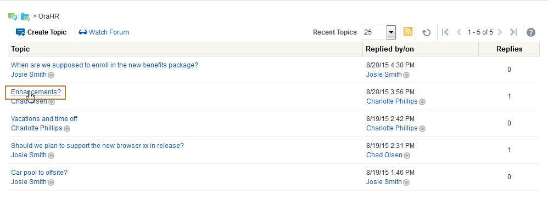The height and width of the screenshot is (206, 548).
Task: Click author Charlotte Phillips under Vacations topic
Action: point(37,128)
